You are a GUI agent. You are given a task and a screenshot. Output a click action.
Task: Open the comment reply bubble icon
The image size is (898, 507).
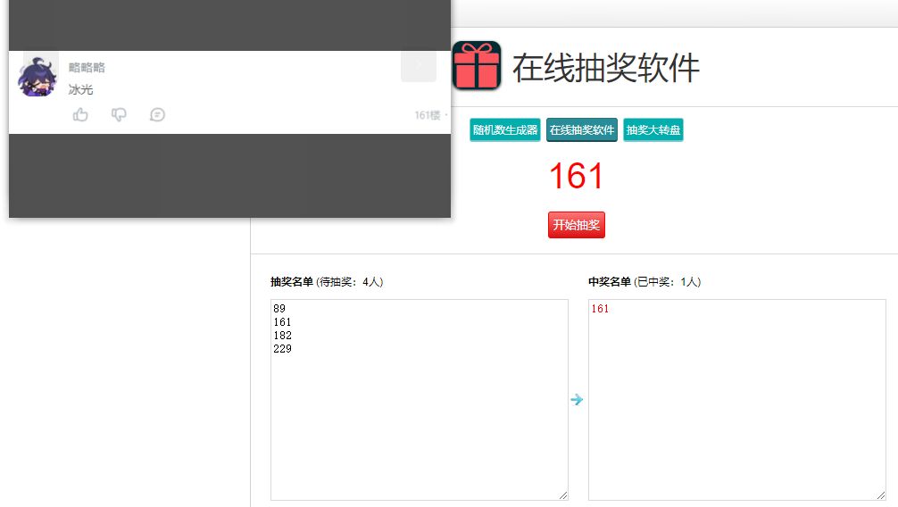point(157,114)
